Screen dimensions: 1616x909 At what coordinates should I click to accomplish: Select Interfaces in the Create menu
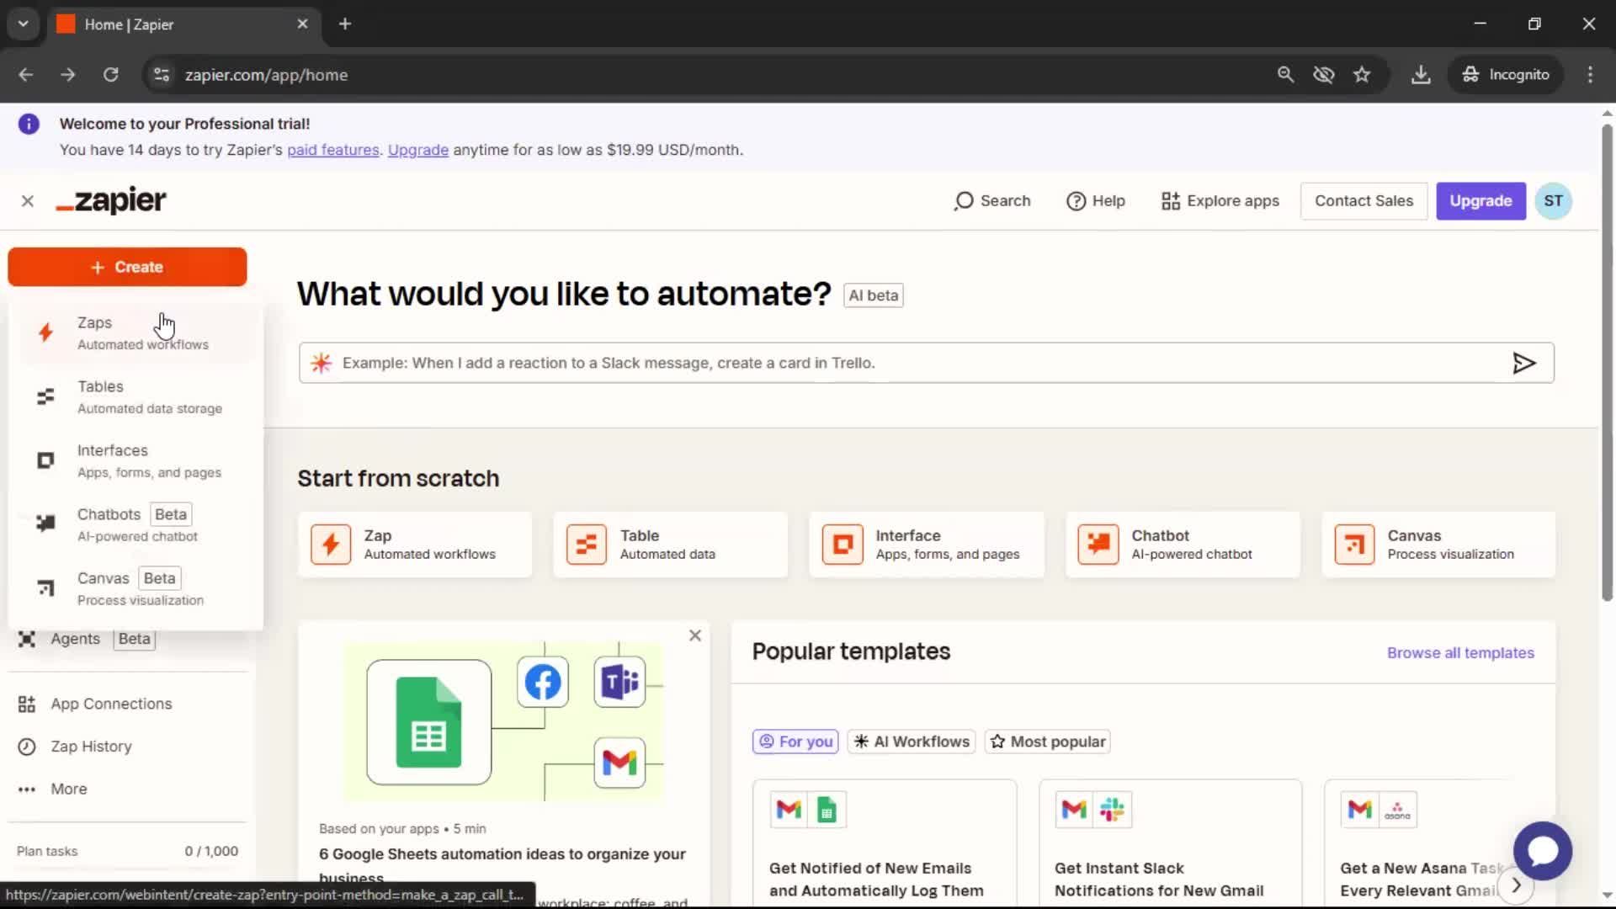coord(136,461)
